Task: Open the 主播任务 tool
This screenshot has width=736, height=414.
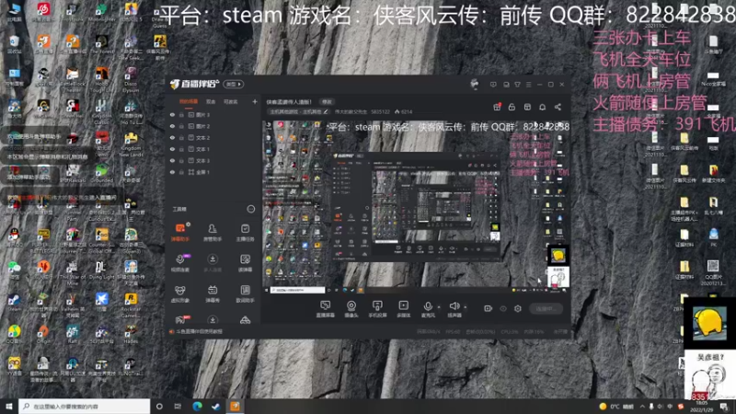Action: click(x=245, y=233)
